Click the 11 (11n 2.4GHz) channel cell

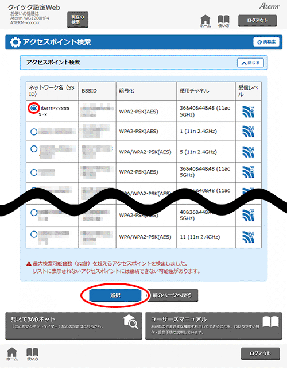pyautogui.click(x=200, y=237)
